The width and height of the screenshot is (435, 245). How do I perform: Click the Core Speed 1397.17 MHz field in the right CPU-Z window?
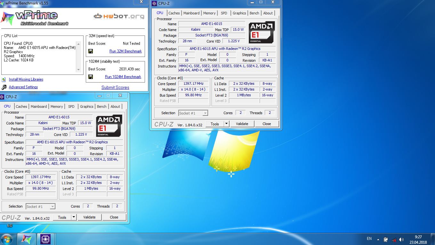click(x=193, y=84)
